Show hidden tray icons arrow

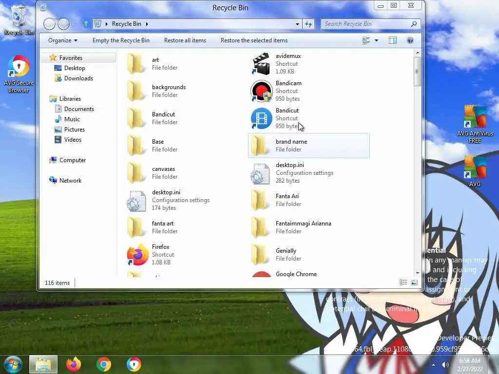(x=433, y=365)
